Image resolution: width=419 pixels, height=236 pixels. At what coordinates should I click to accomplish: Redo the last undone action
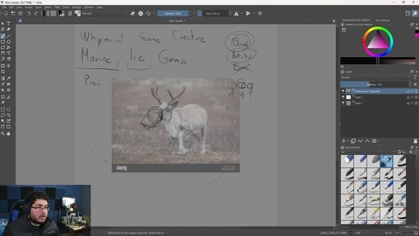(36, 13)
